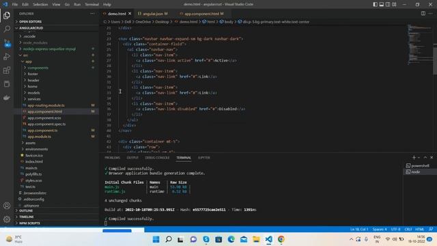Expand the services folder
The height and width of the screenshot is (246, 437).
[56, 99]
